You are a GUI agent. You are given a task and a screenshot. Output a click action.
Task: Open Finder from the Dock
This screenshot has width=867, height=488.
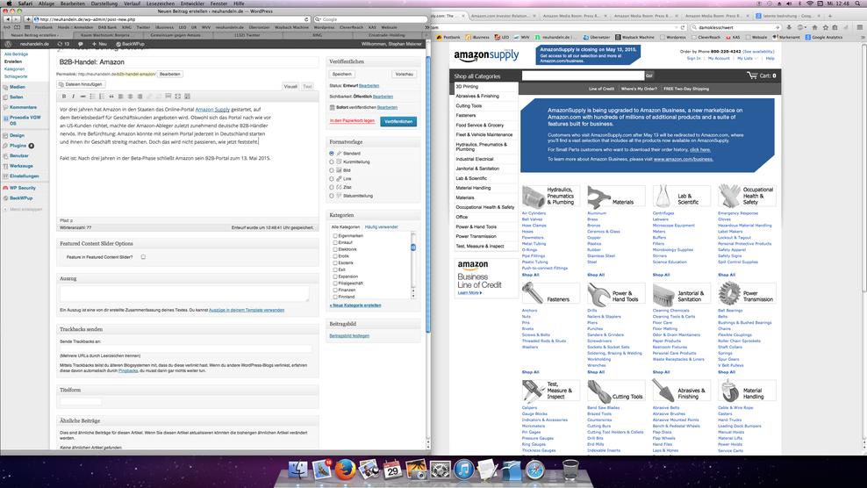[298, 470]
